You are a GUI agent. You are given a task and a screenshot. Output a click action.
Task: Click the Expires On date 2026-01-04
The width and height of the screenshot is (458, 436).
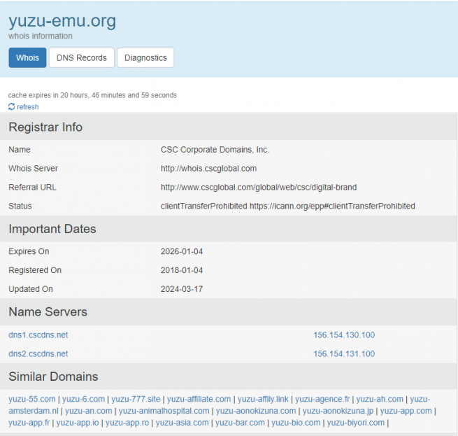click(182, 251)
